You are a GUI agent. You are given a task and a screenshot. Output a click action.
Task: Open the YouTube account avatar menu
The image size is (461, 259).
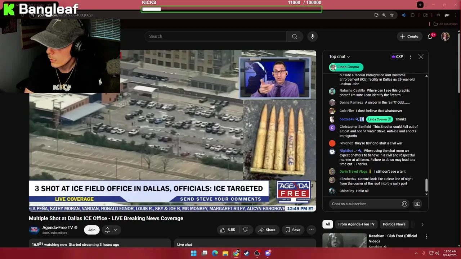[446, 36]
